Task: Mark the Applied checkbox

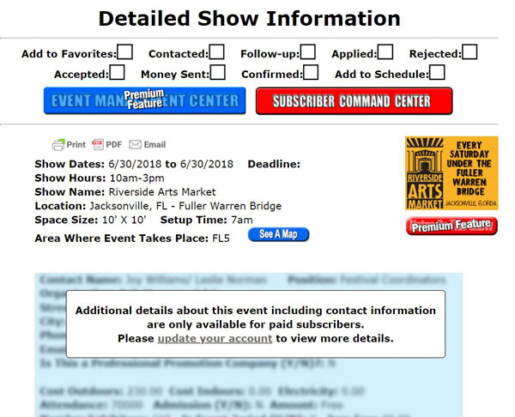Action: pos(385,52)
